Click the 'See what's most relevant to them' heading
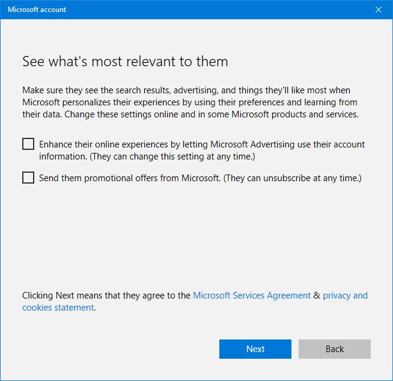The image size is (393, 381). coord(125,61)
